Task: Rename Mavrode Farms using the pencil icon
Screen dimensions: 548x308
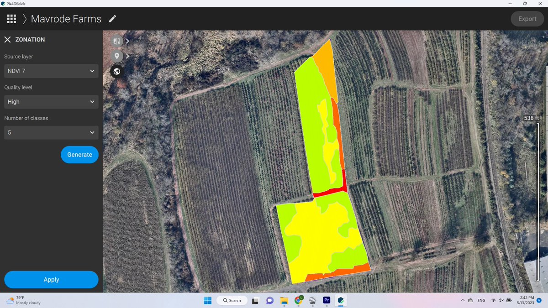Action: 112,19
